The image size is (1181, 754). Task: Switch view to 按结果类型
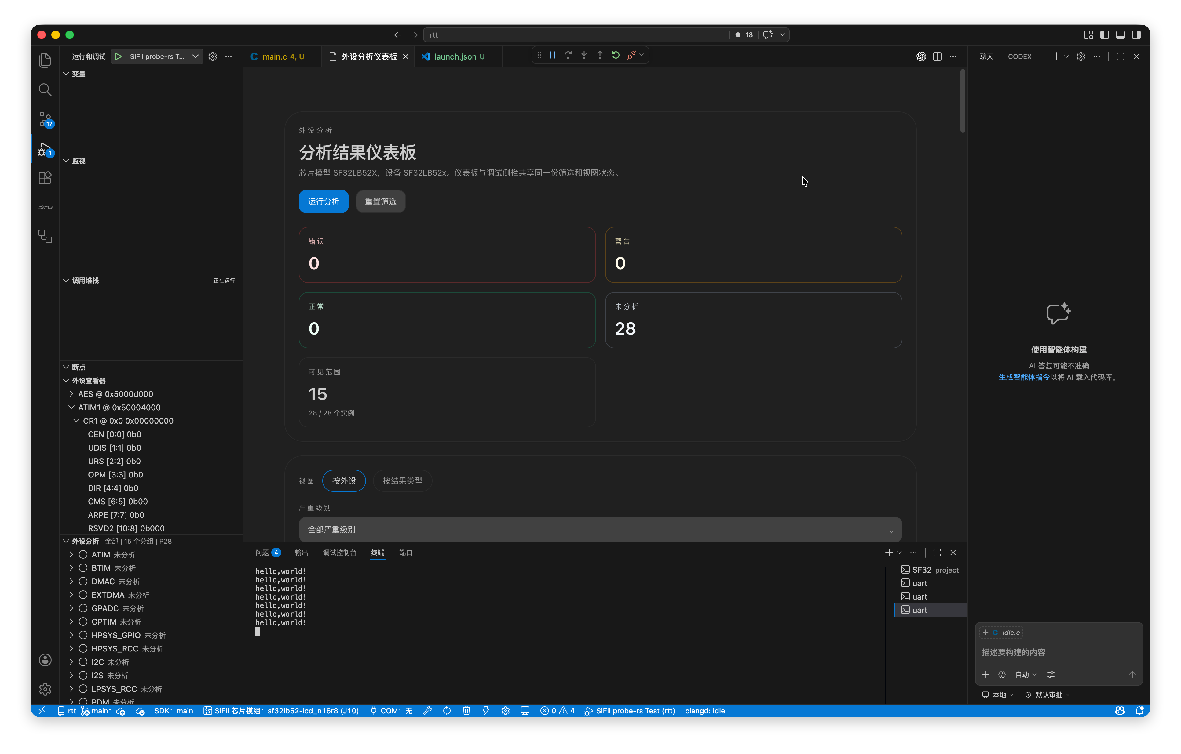pyautogui.click(x=402, y=481)
